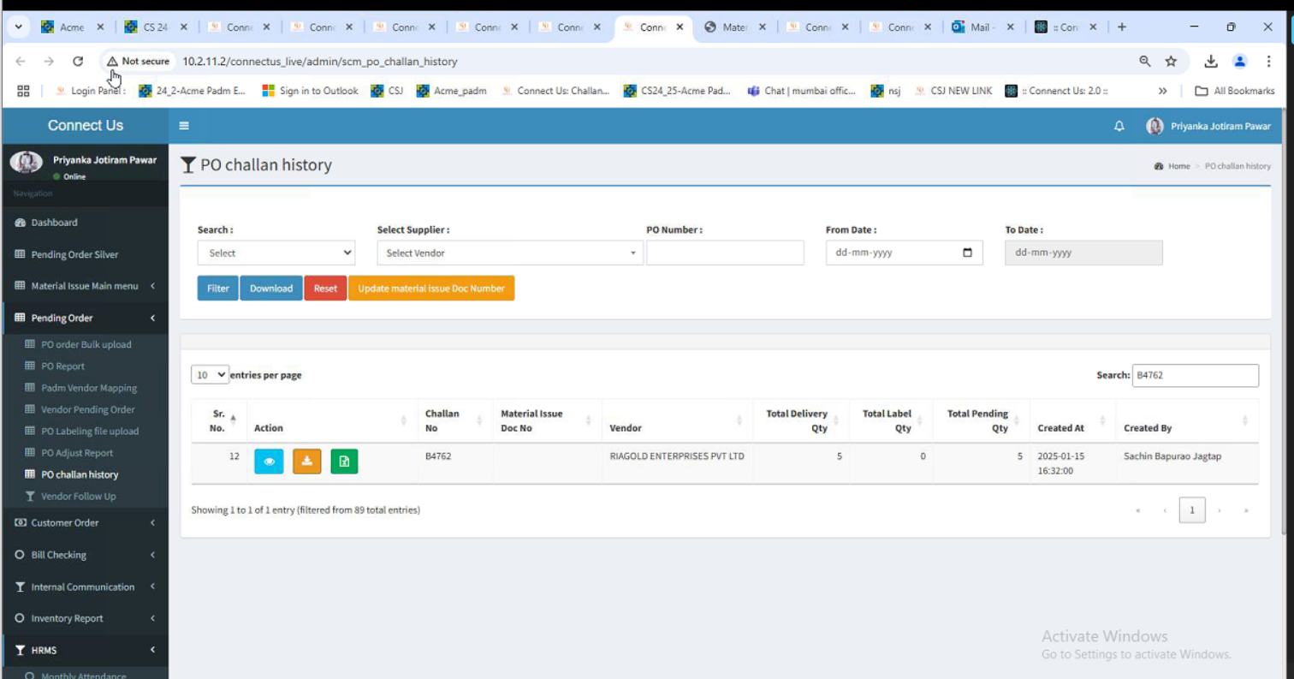Screen dimensions: 1294x679
Task: Click into PO Number input field
Action: click(x=725, y=253)
